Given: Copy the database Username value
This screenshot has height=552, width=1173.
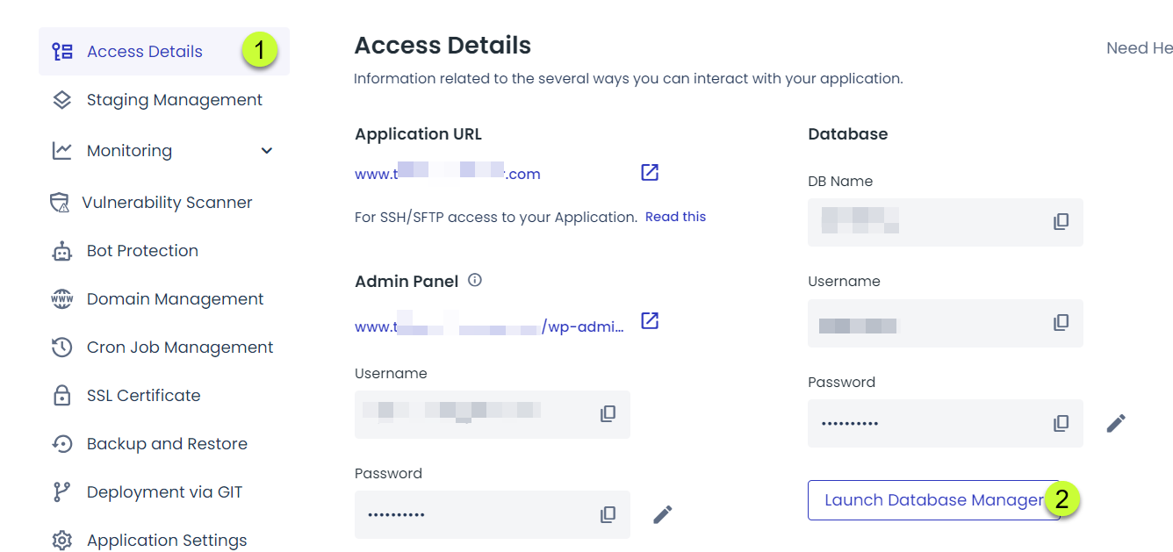Looking at the screenshot, I should [1061, 323].
